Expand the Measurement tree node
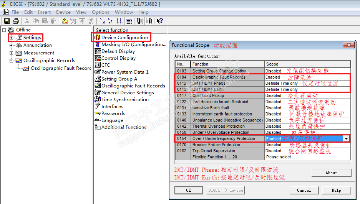The height and width of the screenshot is (204, 360). coord(11,53)
